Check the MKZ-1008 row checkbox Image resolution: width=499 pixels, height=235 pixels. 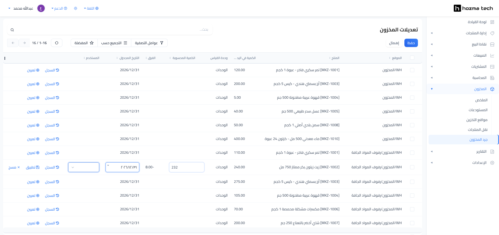(412, 125)
